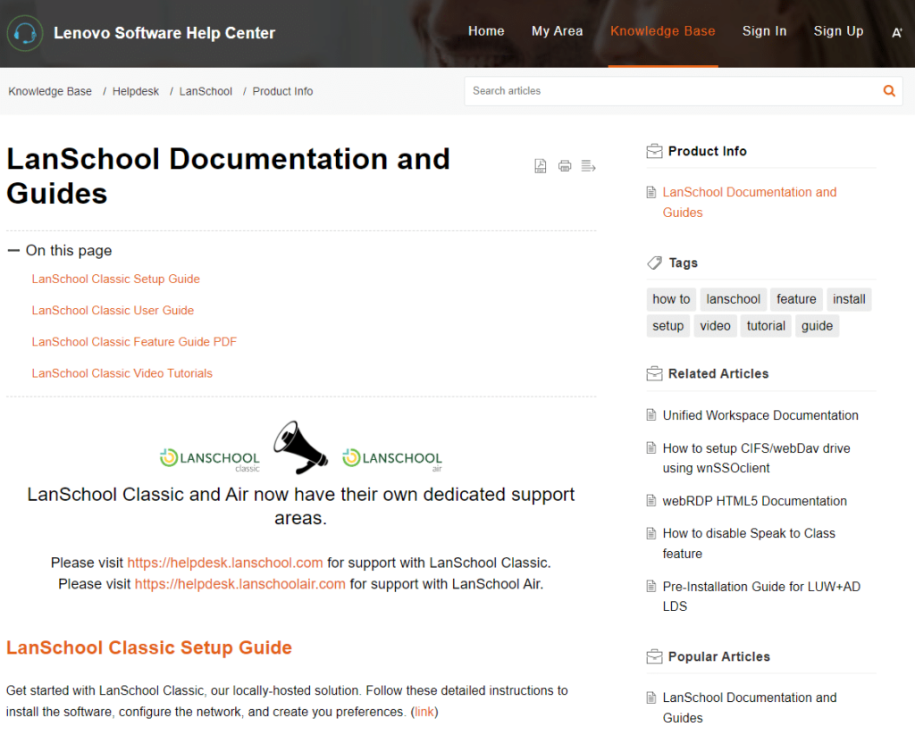Open orange LanSchool Documentation link under Product Info
Image resolution: width=915 pixels, height=735 pixels.
pos(750,203)
